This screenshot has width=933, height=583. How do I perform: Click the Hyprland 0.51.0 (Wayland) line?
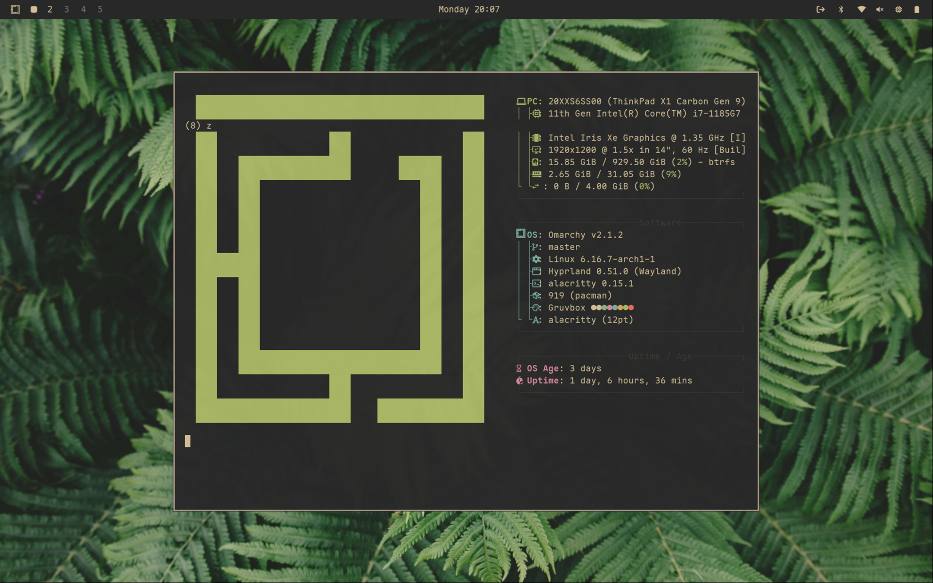pyautogui.click(x=614, y=271)
